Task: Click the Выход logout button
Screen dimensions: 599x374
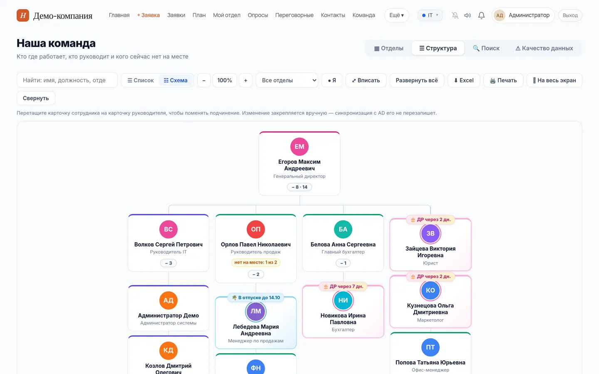Action: [570, 15]
